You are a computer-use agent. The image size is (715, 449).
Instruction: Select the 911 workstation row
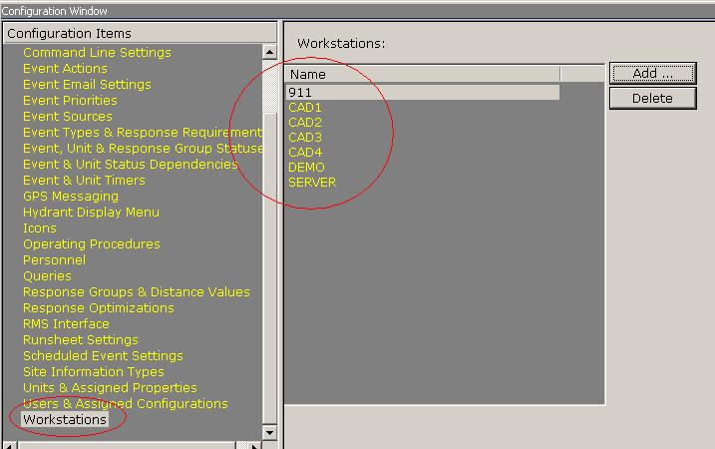point(300,92)
